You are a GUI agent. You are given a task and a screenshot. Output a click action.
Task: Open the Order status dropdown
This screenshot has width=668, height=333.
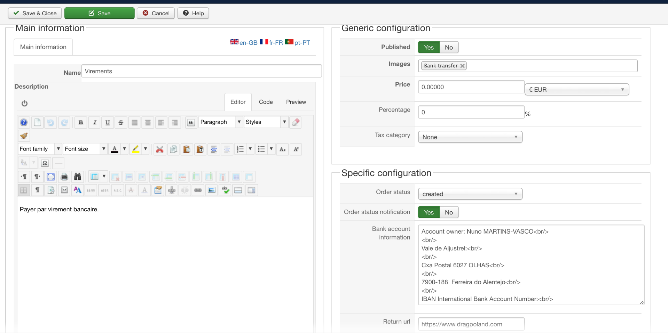pos(470,194)
